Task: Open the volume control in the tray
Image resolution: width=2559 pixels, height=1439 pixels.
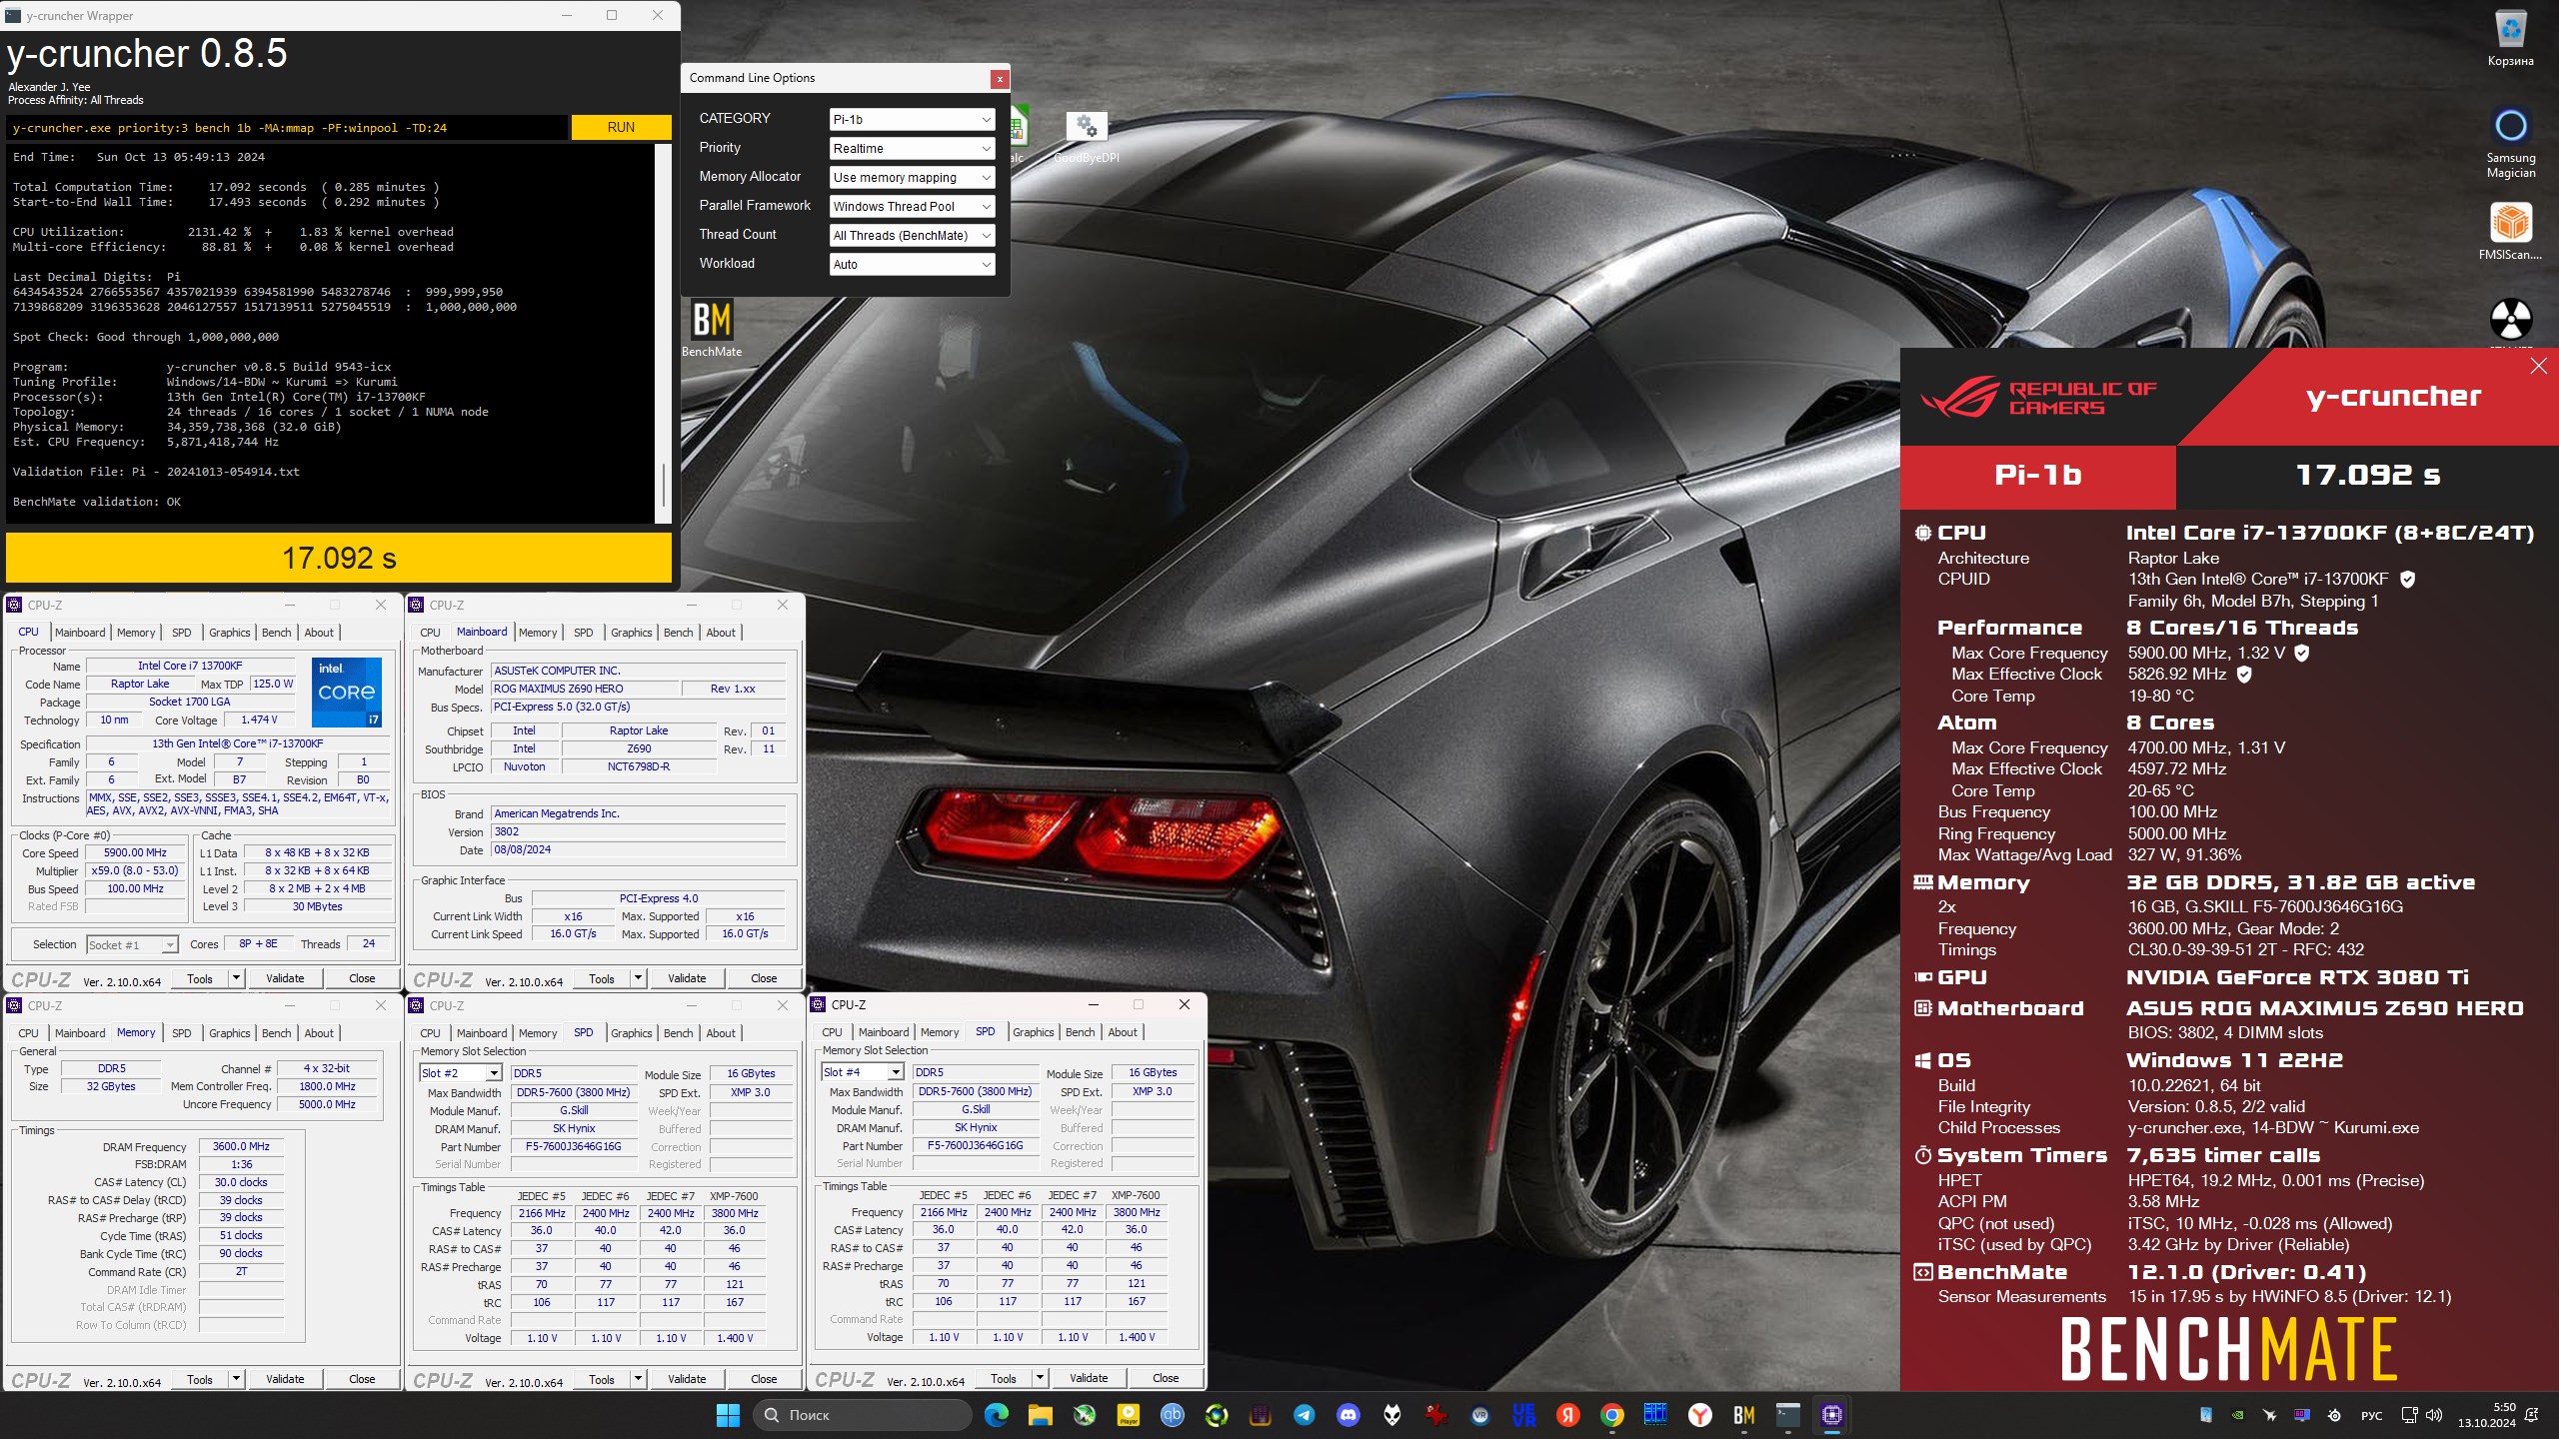Action: [2434, 1415]
